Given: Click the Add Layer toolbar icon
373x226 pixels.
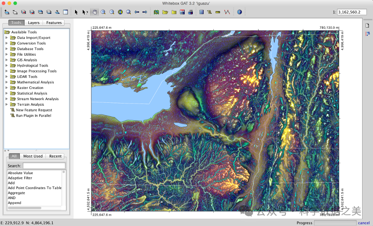Looking at the screenshot, I should point(7,12).
